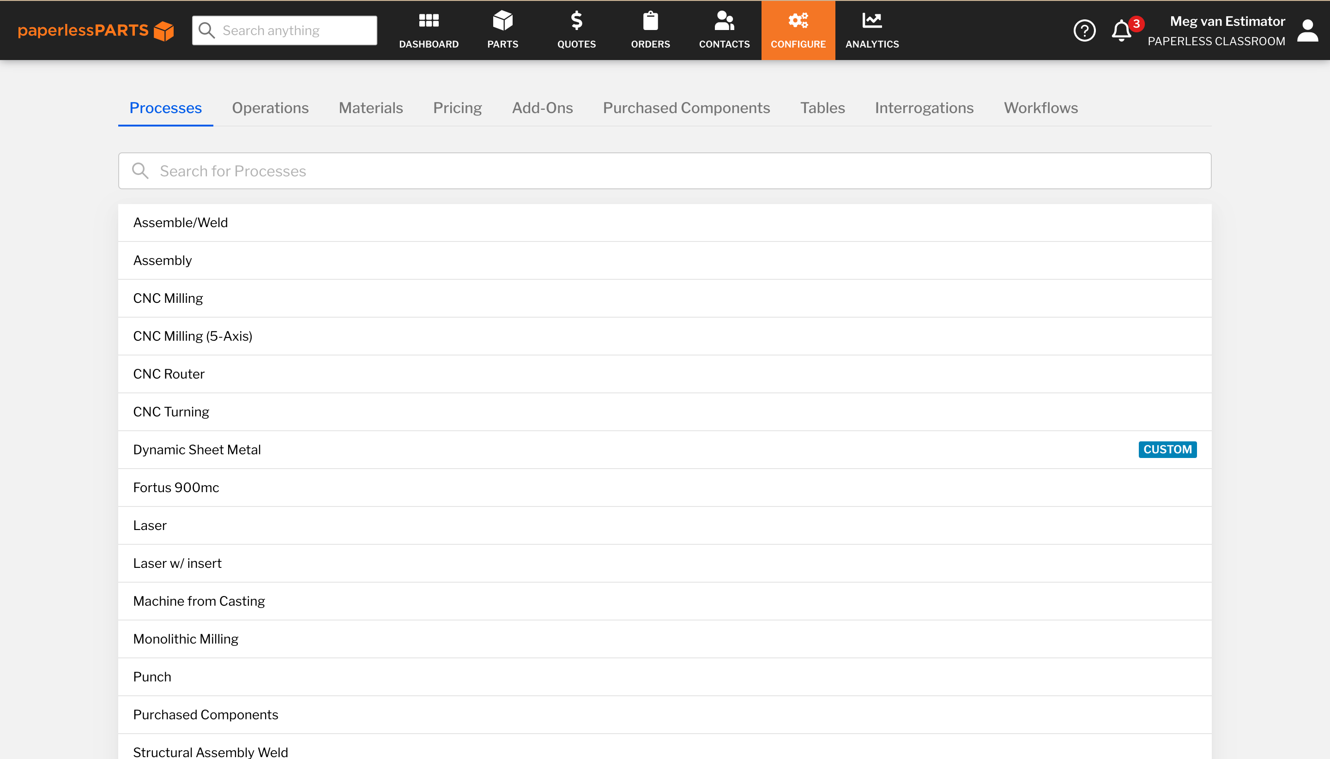Switch to the Workflows tab
Screen dimensions: 1330x759
coord(1040,108)
